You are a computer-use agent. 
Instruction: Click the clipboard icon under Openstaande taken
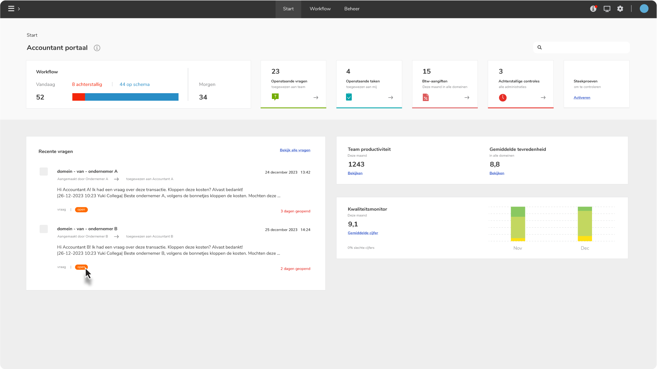tap(349, 97)
